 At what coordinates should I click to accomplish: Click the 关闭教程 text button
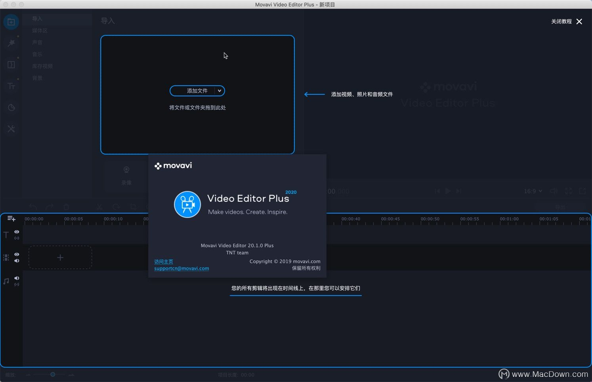(x=561, y=21)
